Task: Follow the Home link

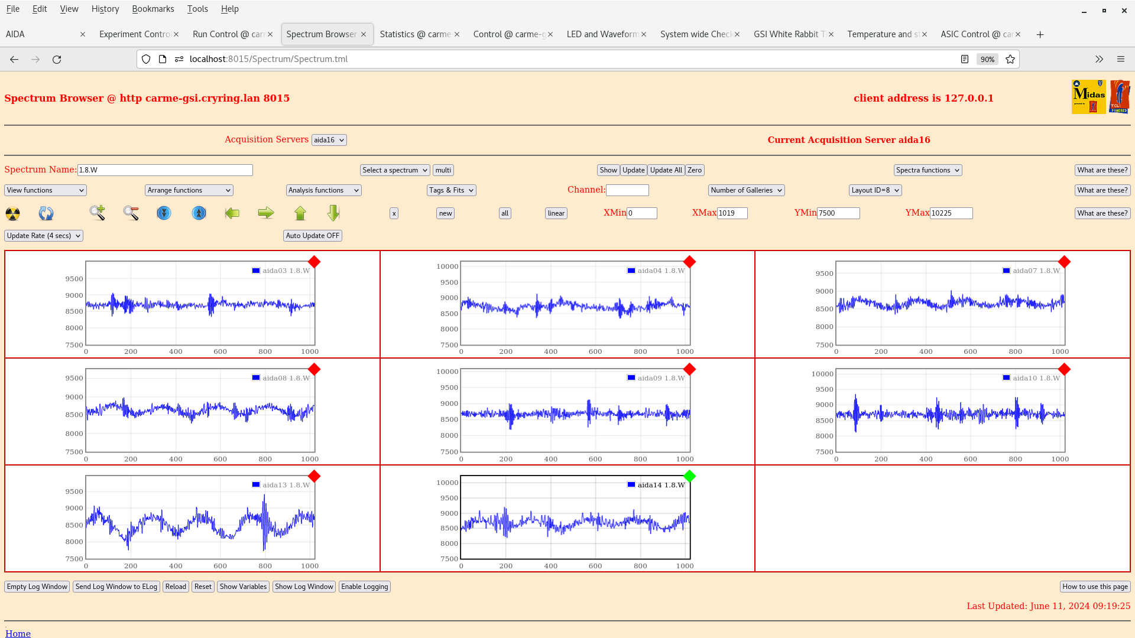Action: (18, 633)
